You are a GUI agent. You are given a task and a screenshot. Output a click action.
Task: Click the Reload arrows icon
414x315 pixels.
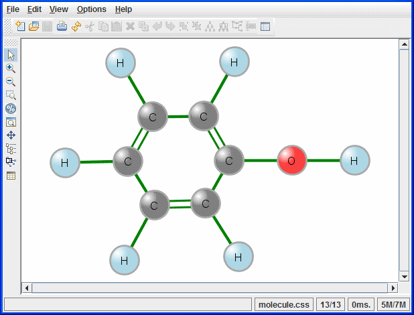(x=76, y=27)
